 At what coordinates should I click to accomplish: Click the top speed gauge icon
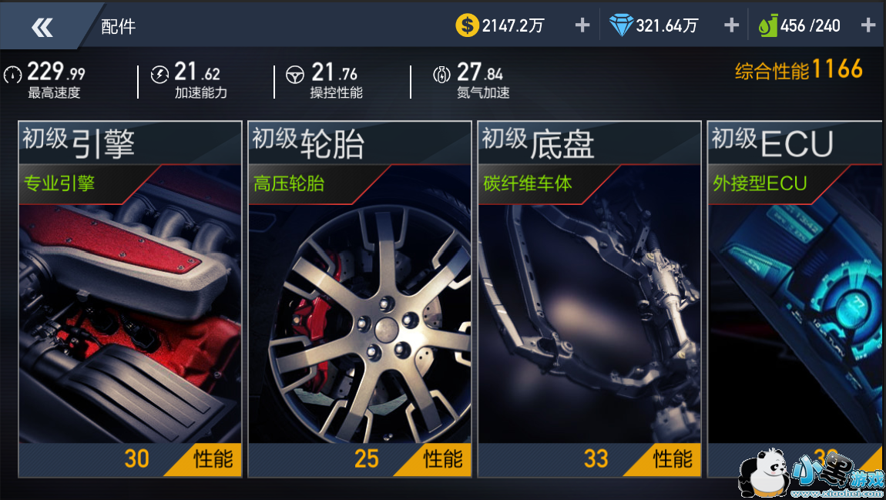(13, 75)
